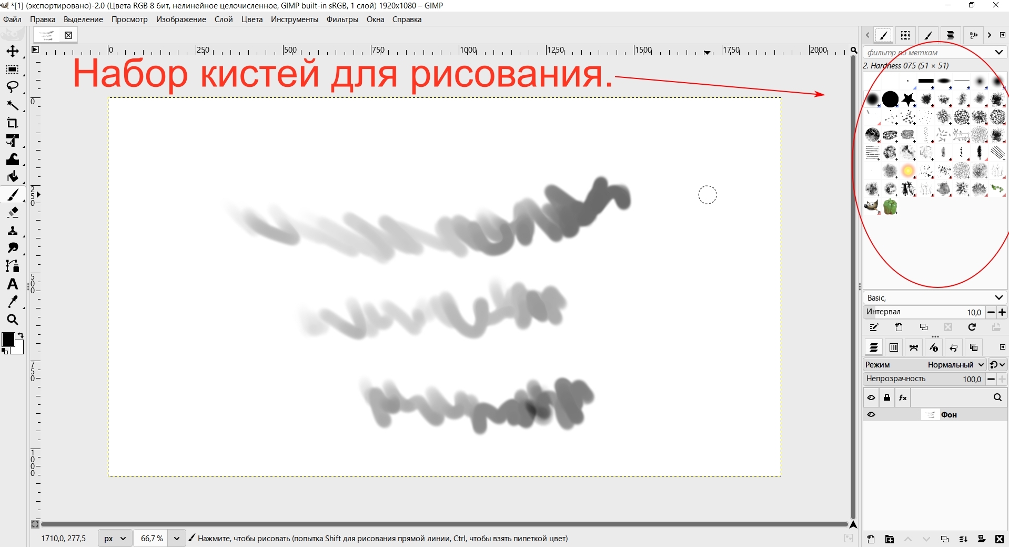This screenshot has width=1009, height=547.
Task: Increase the Интервал value with plus button
Action: click(x=1002, y=312)
